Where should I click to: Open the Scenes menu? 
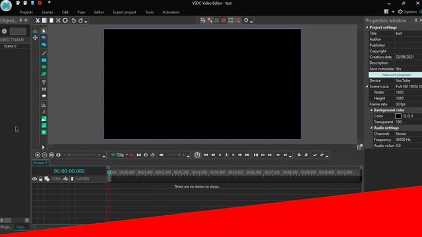click(47, 12)
